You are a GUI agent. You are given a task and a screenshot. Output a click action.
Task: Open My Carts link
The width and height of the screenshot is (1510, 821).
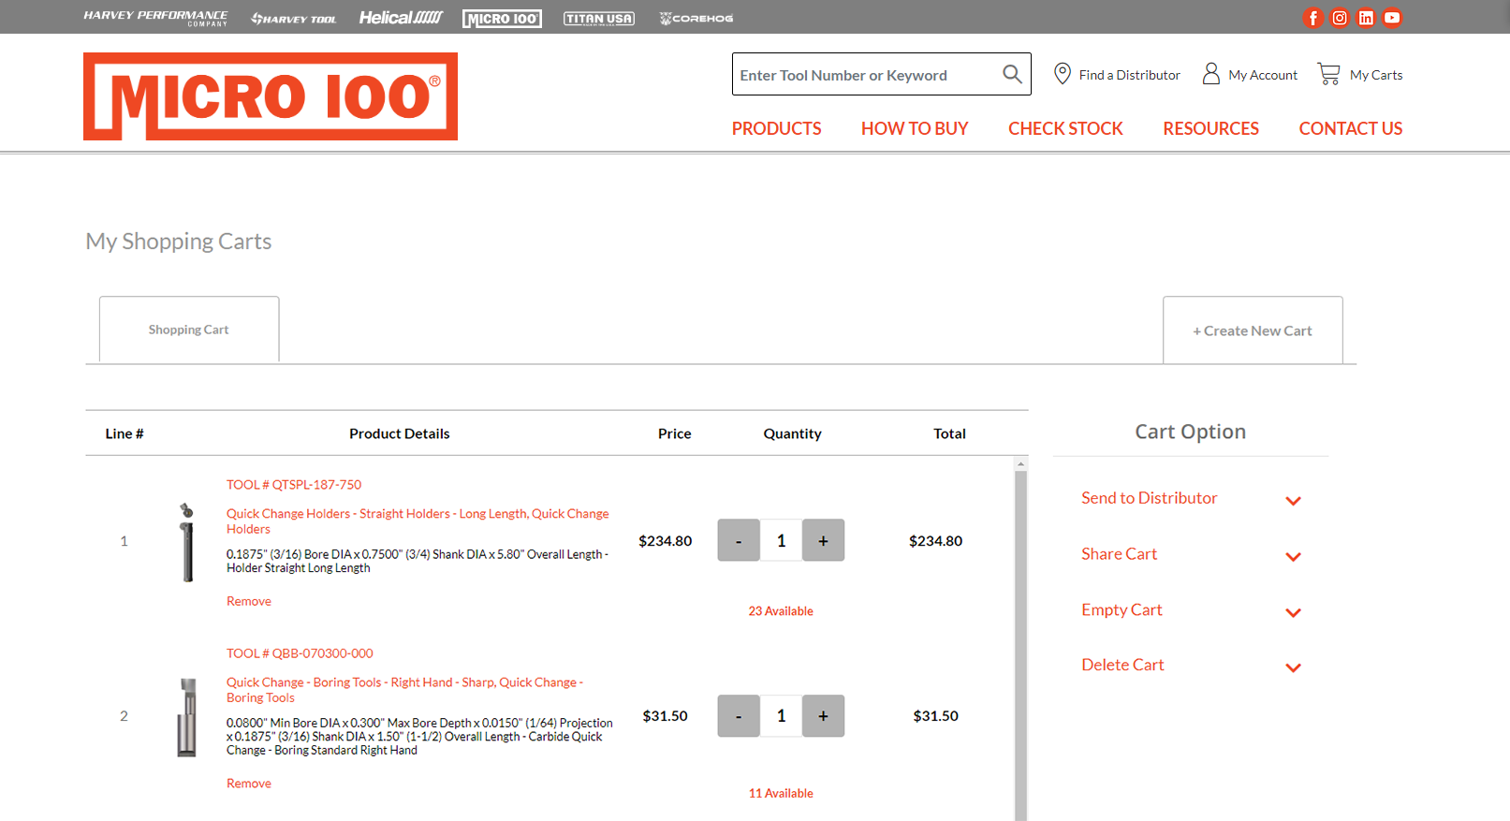(x=1376, y=75)
